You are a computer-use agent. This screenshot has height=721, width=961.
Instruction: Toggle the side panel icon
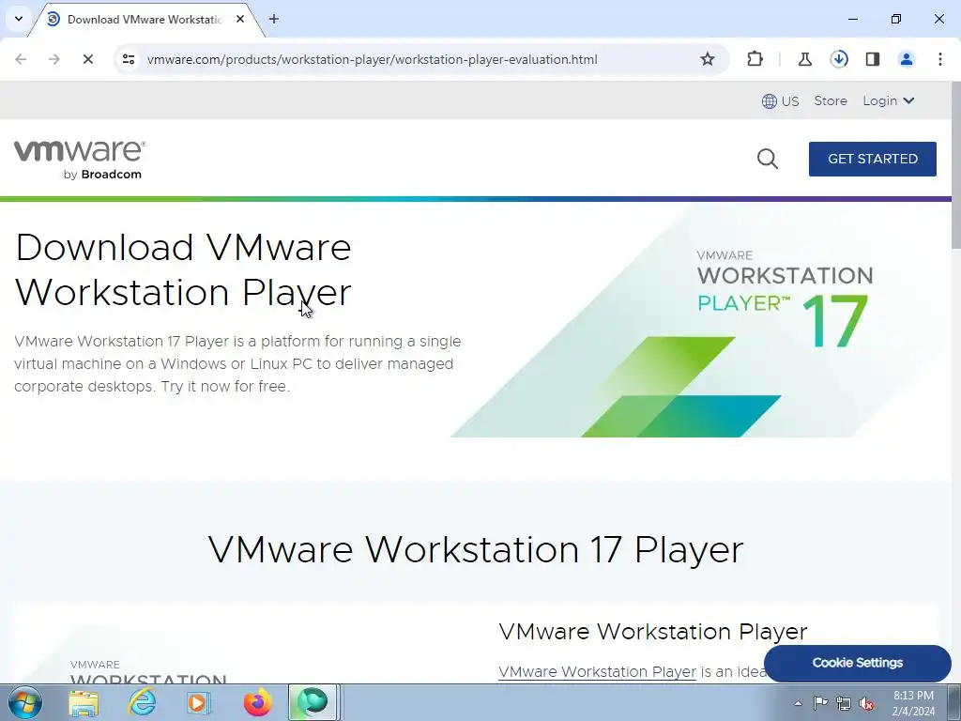[x=873, y=59]
